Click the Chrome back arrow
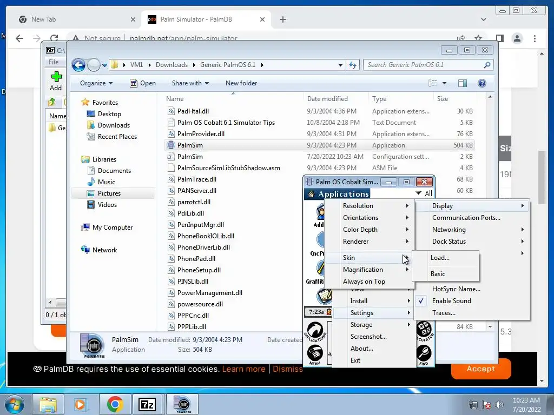Image resolution: width=554 pixels, height=415 pixels. 19,38
